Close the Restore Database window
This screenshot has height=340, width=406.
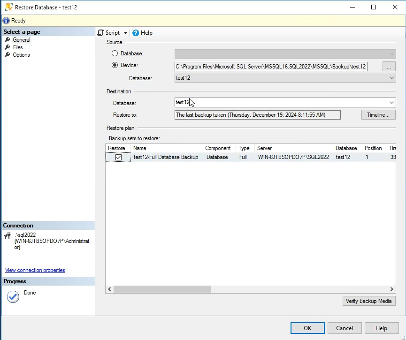pyautogui.click(x=395, y=7)
